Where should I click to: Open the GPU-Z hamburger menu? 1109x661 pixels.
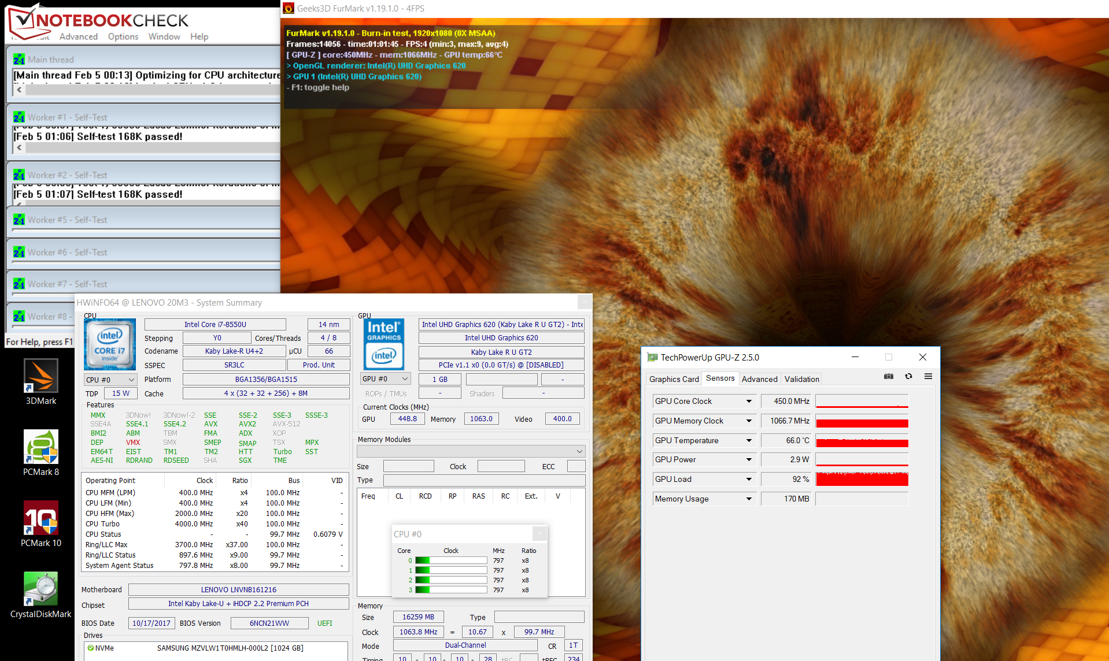[x=928, y=376]
